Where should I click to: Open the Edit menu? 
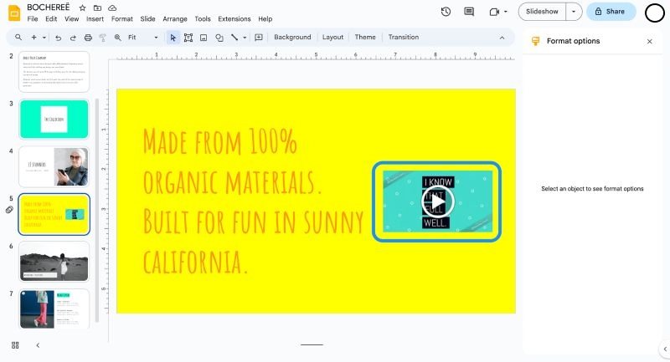pyautogui.click(x=51, y=18)
